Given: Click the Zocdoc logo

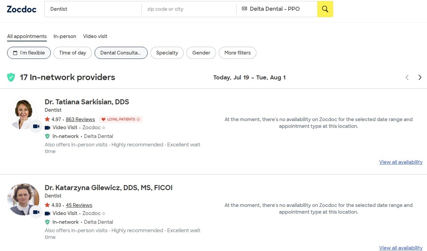Looking at the screenshot, I should tap(22, 9).
